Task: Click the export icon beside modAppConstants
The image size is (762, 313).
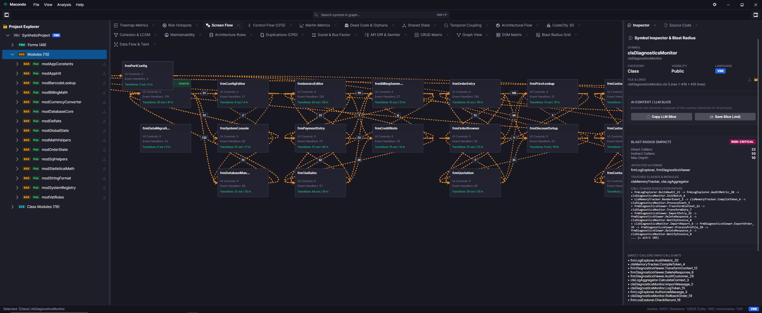Action: point(104,64)
